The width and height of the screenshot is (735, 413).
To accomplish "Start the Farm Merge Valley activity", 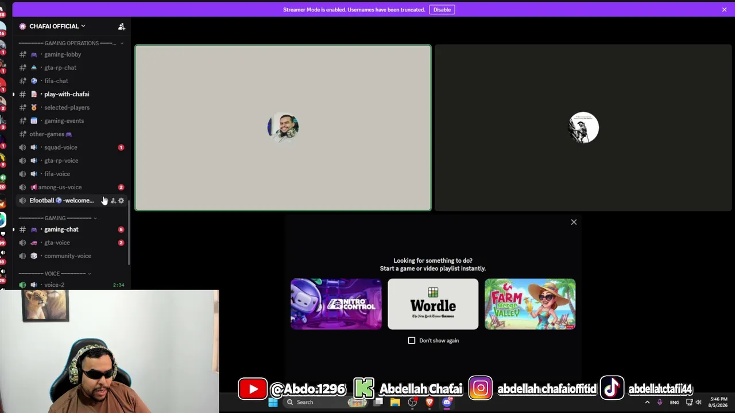I will [x=530, y=304].
